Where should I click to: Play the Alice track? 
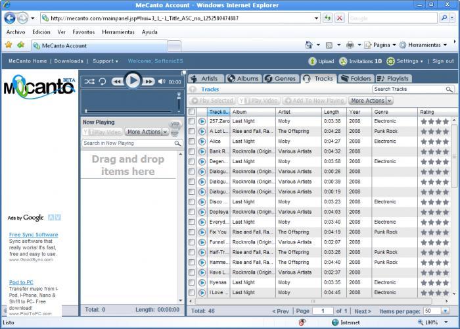(x=202, y=141)
